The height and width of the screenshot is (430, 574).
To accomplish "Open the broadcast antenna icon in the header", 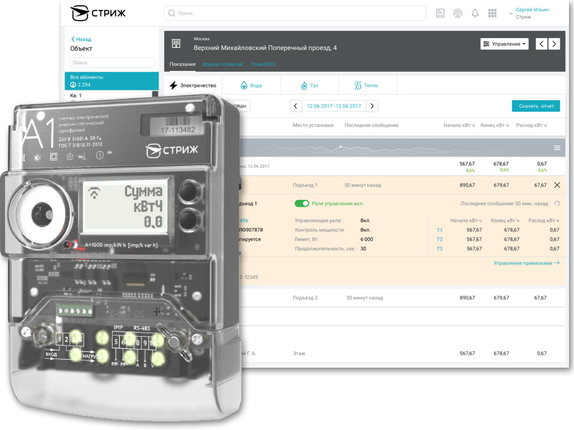I will click(458, 14).
